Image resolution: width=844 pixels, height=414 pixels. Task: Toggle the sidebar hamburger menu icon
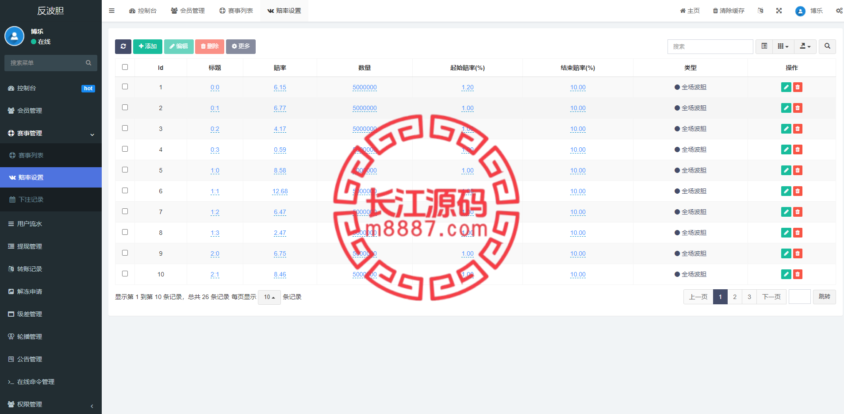click(111, 11)
